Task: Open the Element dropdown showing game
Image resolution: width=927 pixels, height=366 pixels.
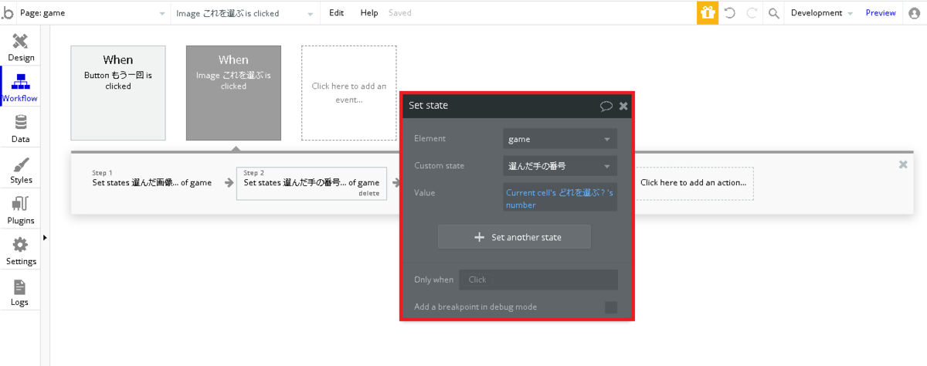Action: (x=560, y=139)
